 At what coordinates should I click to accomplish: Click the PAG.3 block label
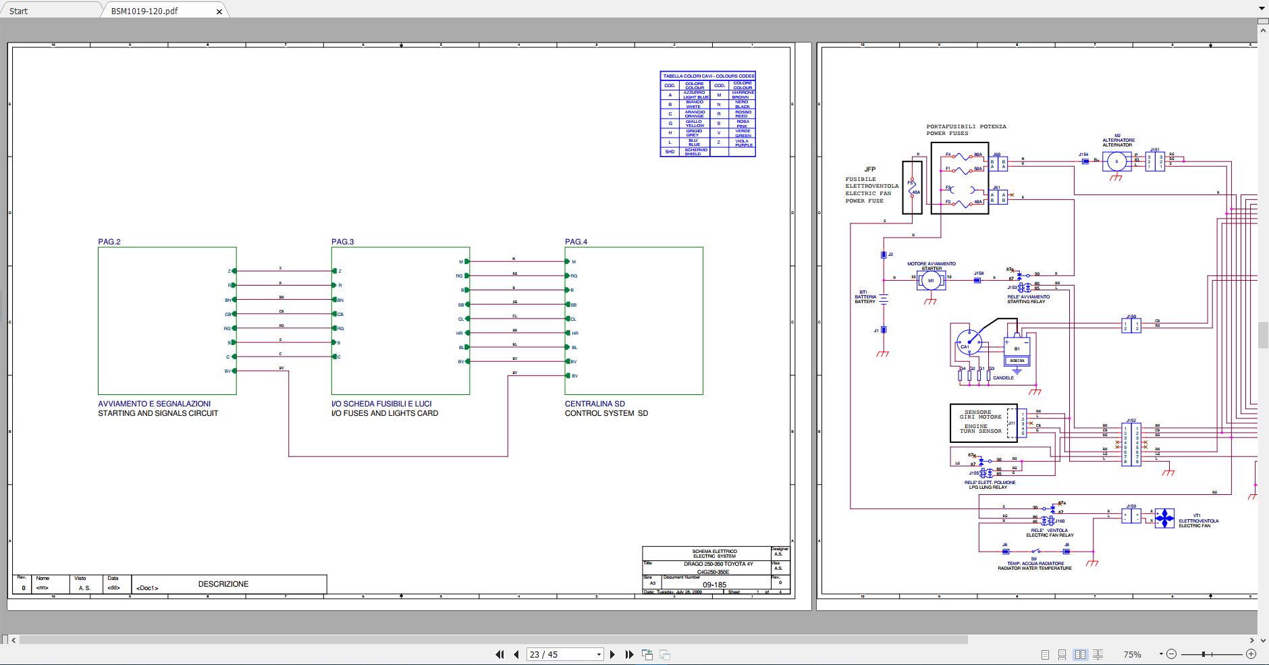pos(343,242)
